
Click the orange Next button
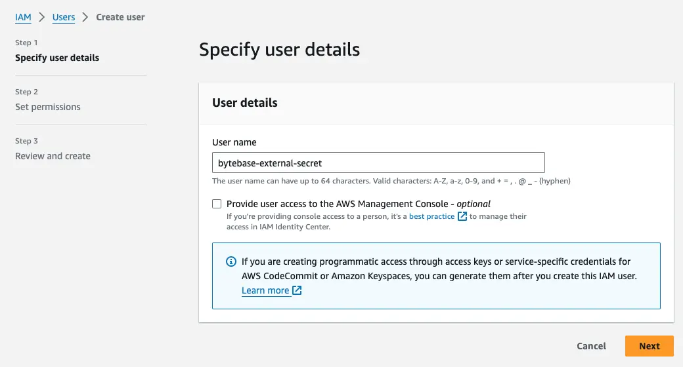(649, 346)
